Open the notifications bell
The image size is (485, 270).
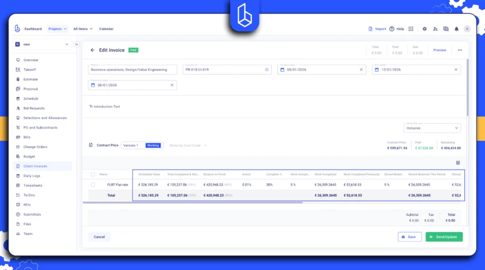(457, 29)
